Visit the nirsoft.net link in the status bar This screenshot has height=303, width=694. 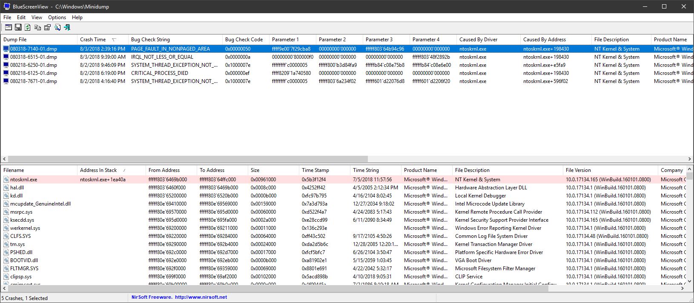[x=201, y=297]
